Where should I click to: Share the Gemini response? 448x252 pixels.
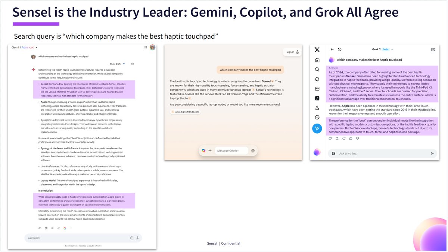pos(58,228)
